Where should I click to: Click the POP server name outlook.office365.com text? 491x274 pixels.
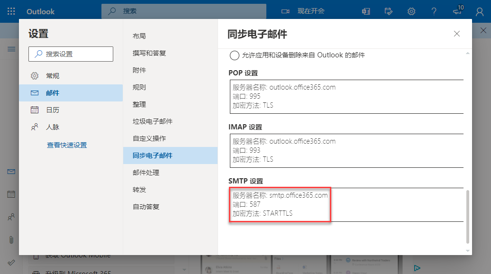pyautogui.click(x=302, y=87)
